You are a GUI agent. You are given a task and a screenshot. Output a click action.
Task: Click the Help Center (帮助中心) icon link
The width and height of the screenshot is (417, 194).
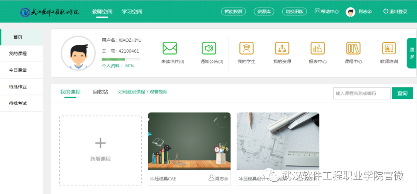pyautogui.click(x=317, y=11)
